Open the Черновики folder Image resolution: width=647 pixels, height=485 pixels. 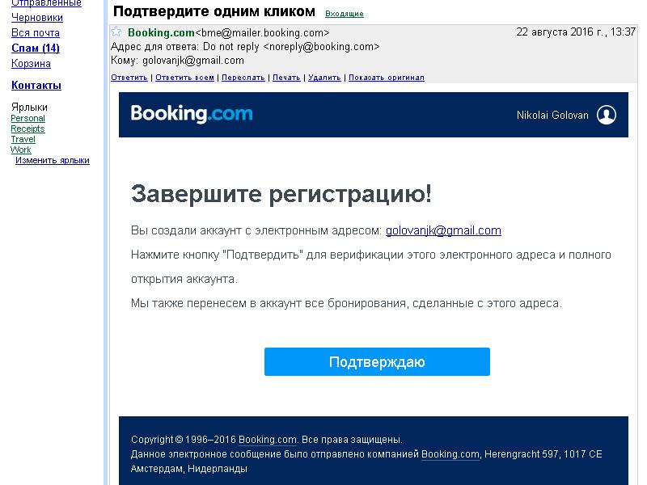37,18
